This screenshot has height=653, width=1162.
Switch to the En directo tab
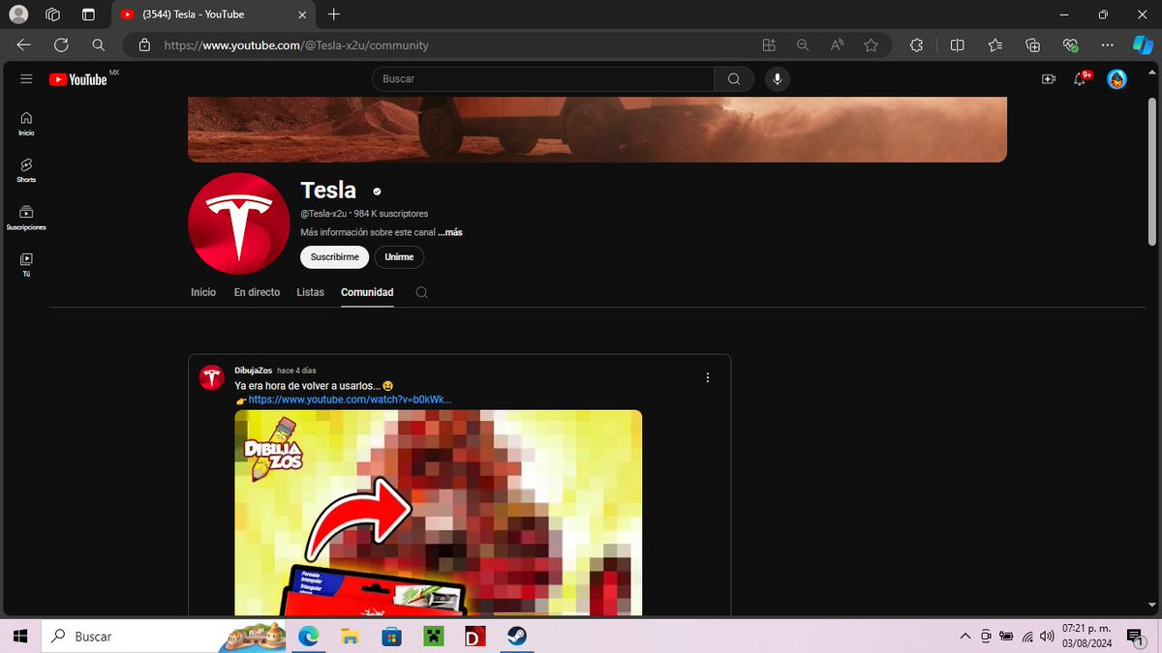(x=257, y=292)
